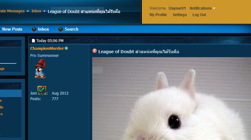Open the Inbox breadcrumb link
Image resolution: width=251 pixels, height=140 pixels.
tap(36, 11)
